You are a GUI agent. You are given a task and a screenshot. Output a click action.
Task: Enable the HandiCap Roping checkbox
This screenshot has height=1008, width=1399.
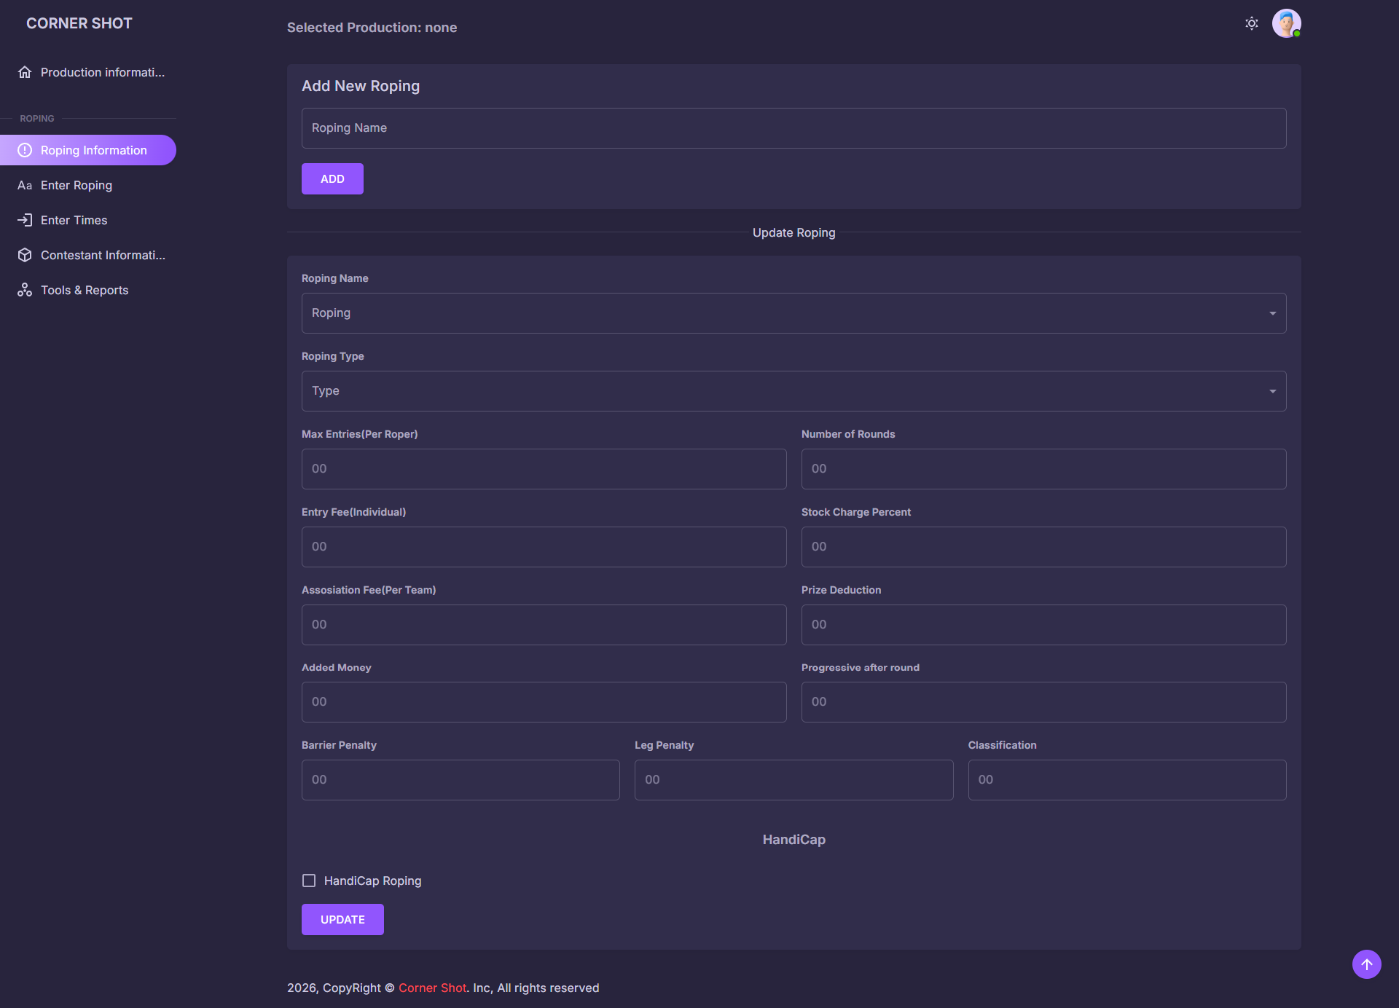tap(309, 881)
